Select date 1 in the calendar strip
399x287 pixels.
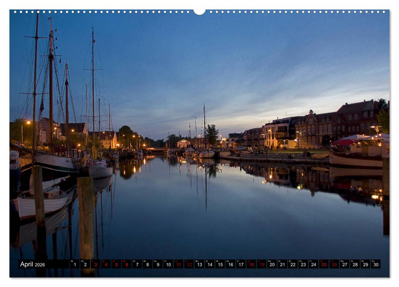[x=74, y=264]
